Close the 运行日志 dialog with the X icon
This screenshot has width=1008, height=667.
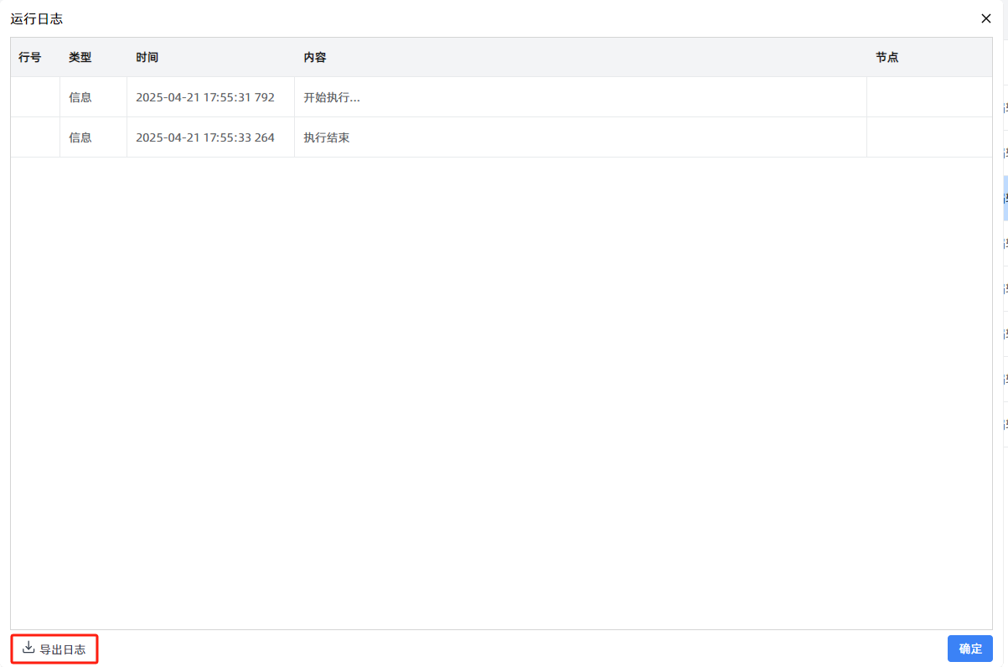click(986, 18)
